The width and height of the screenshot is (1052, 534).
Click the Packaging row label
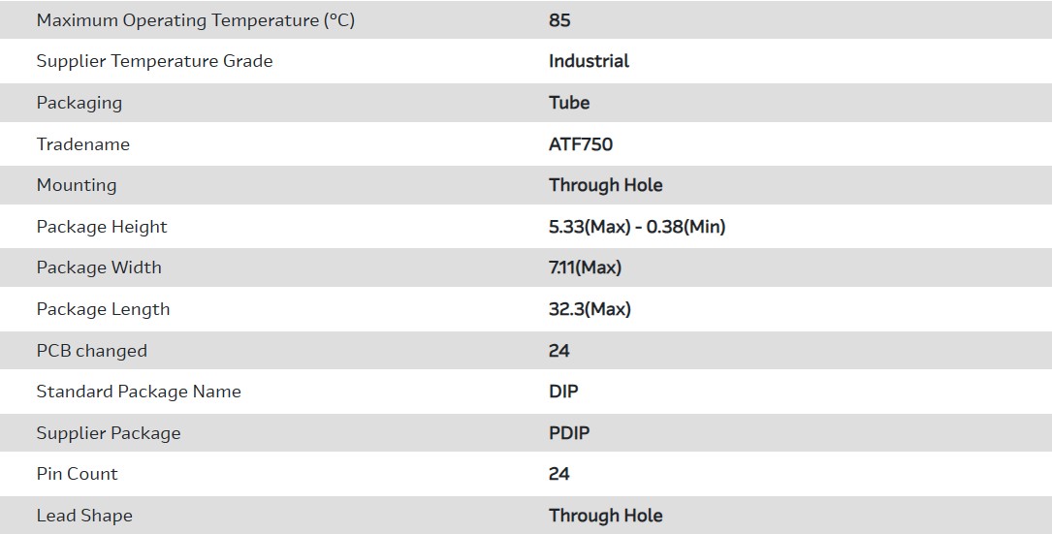pos(80,103)
